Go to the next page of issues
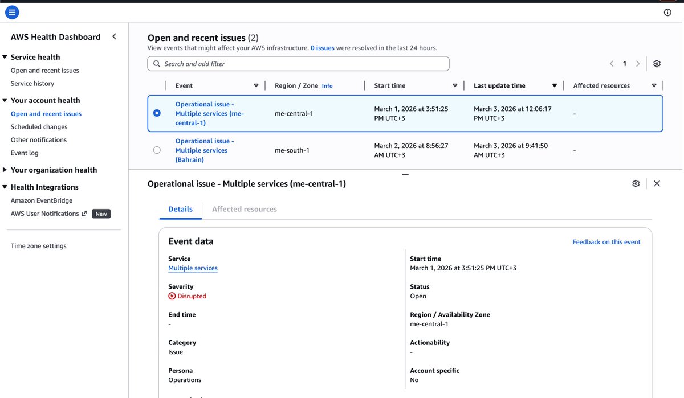This screenshot has height=398, width=684. tap(638, 64)
